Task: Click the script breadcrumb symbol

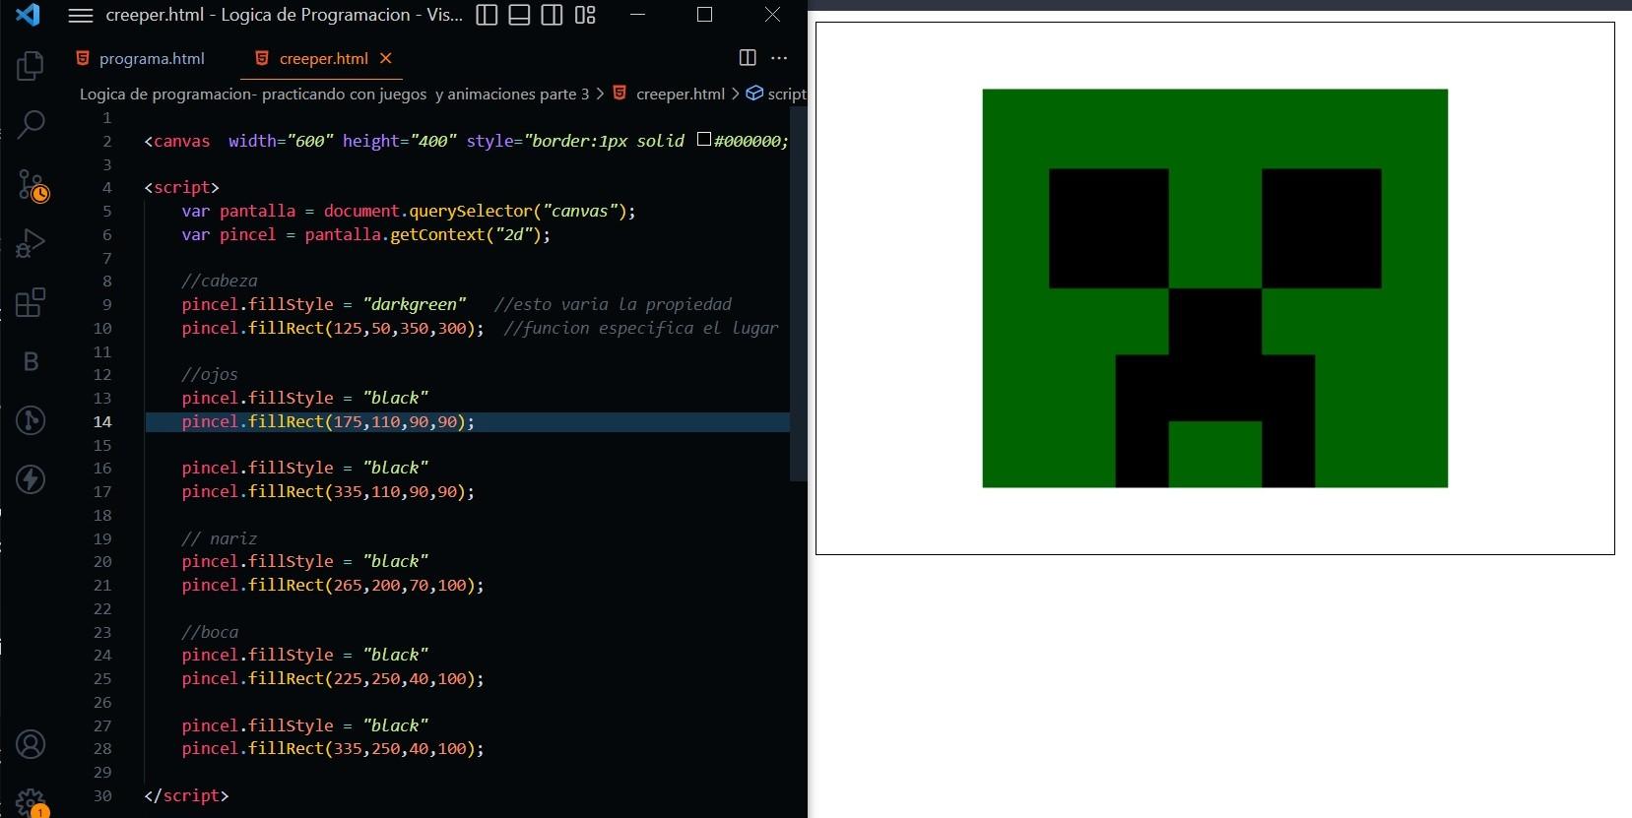Action: pos(776,94)
